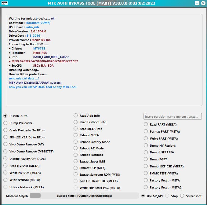Click the Mofadal Altyeb author label
The height and width of the screenshot is (205, 207).
[17, 196]
